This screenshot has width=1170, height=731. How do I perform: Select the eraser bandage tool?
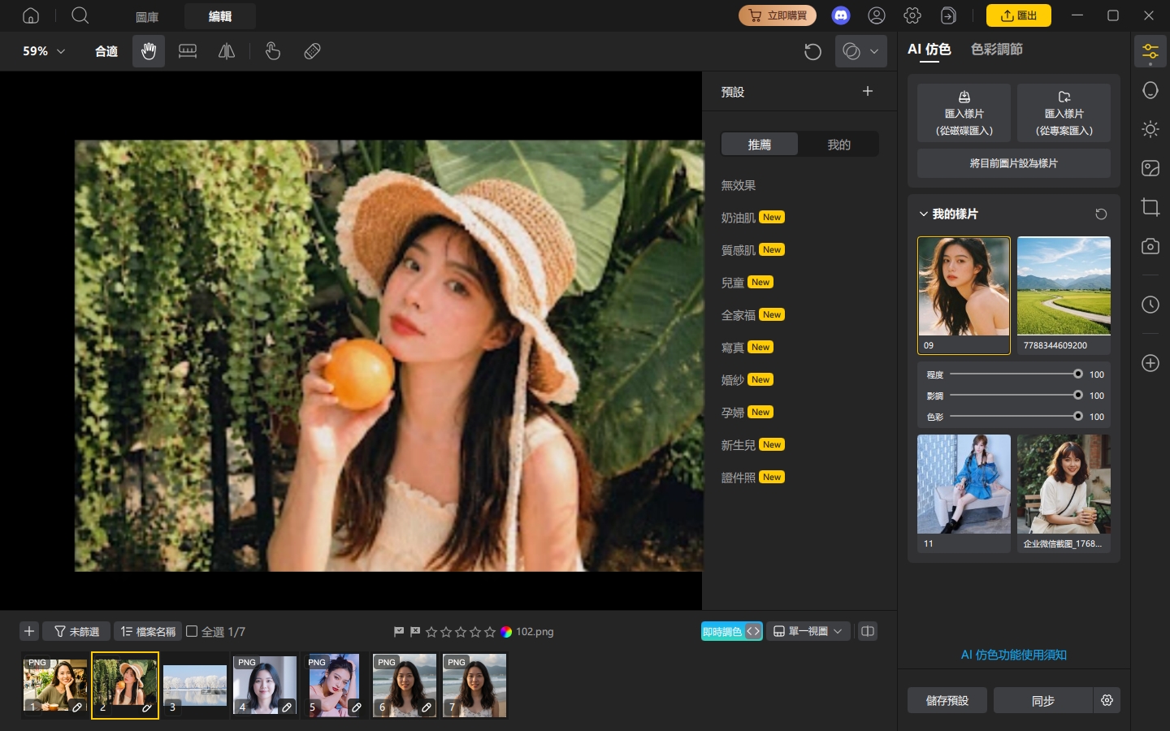pos(312,51)
